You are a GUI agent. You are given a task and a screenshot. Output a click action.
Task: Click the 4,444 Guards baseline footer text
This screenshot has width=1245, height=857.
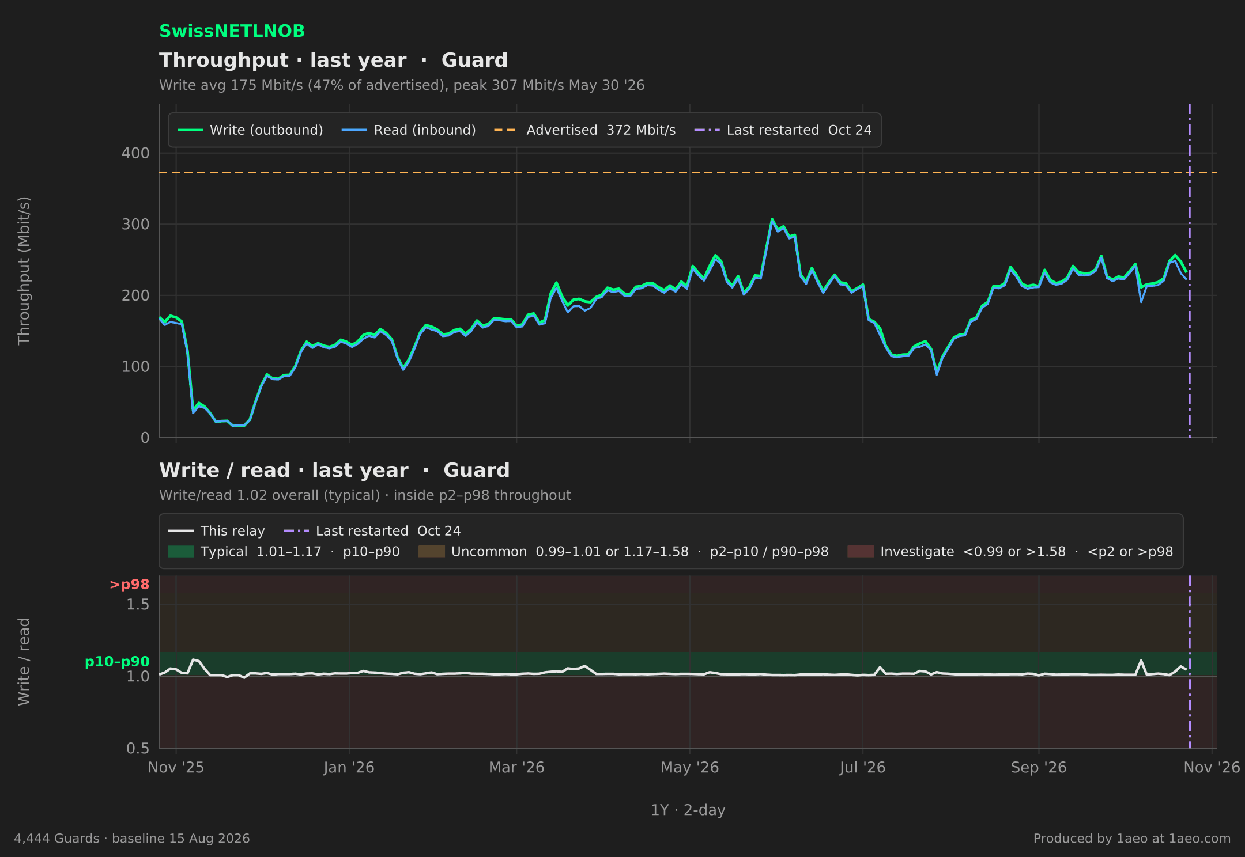(x=132, y=839)
